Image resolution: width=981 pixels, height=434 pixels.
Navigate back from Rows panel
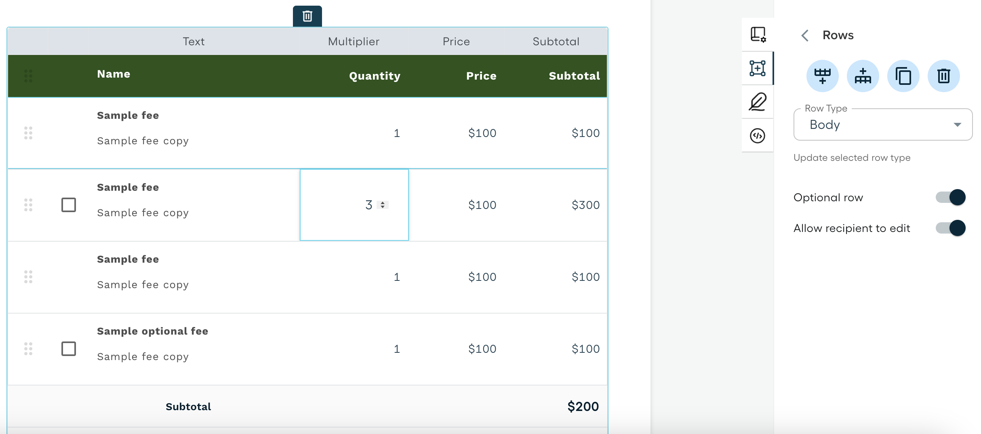(x=806, y=36)
